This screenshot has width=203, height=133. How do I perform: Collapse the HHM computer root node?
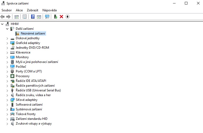click(x=2, y=24)
